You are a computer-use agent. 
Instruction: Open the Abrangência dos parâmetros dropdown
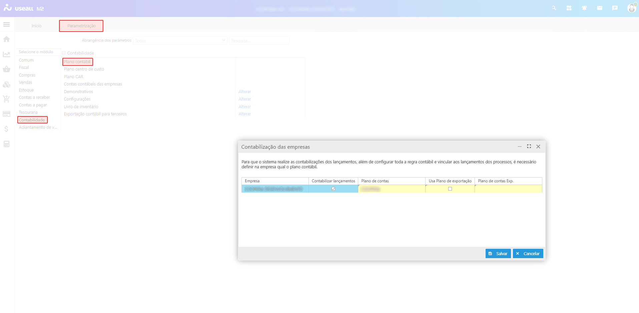click(180, 41)
